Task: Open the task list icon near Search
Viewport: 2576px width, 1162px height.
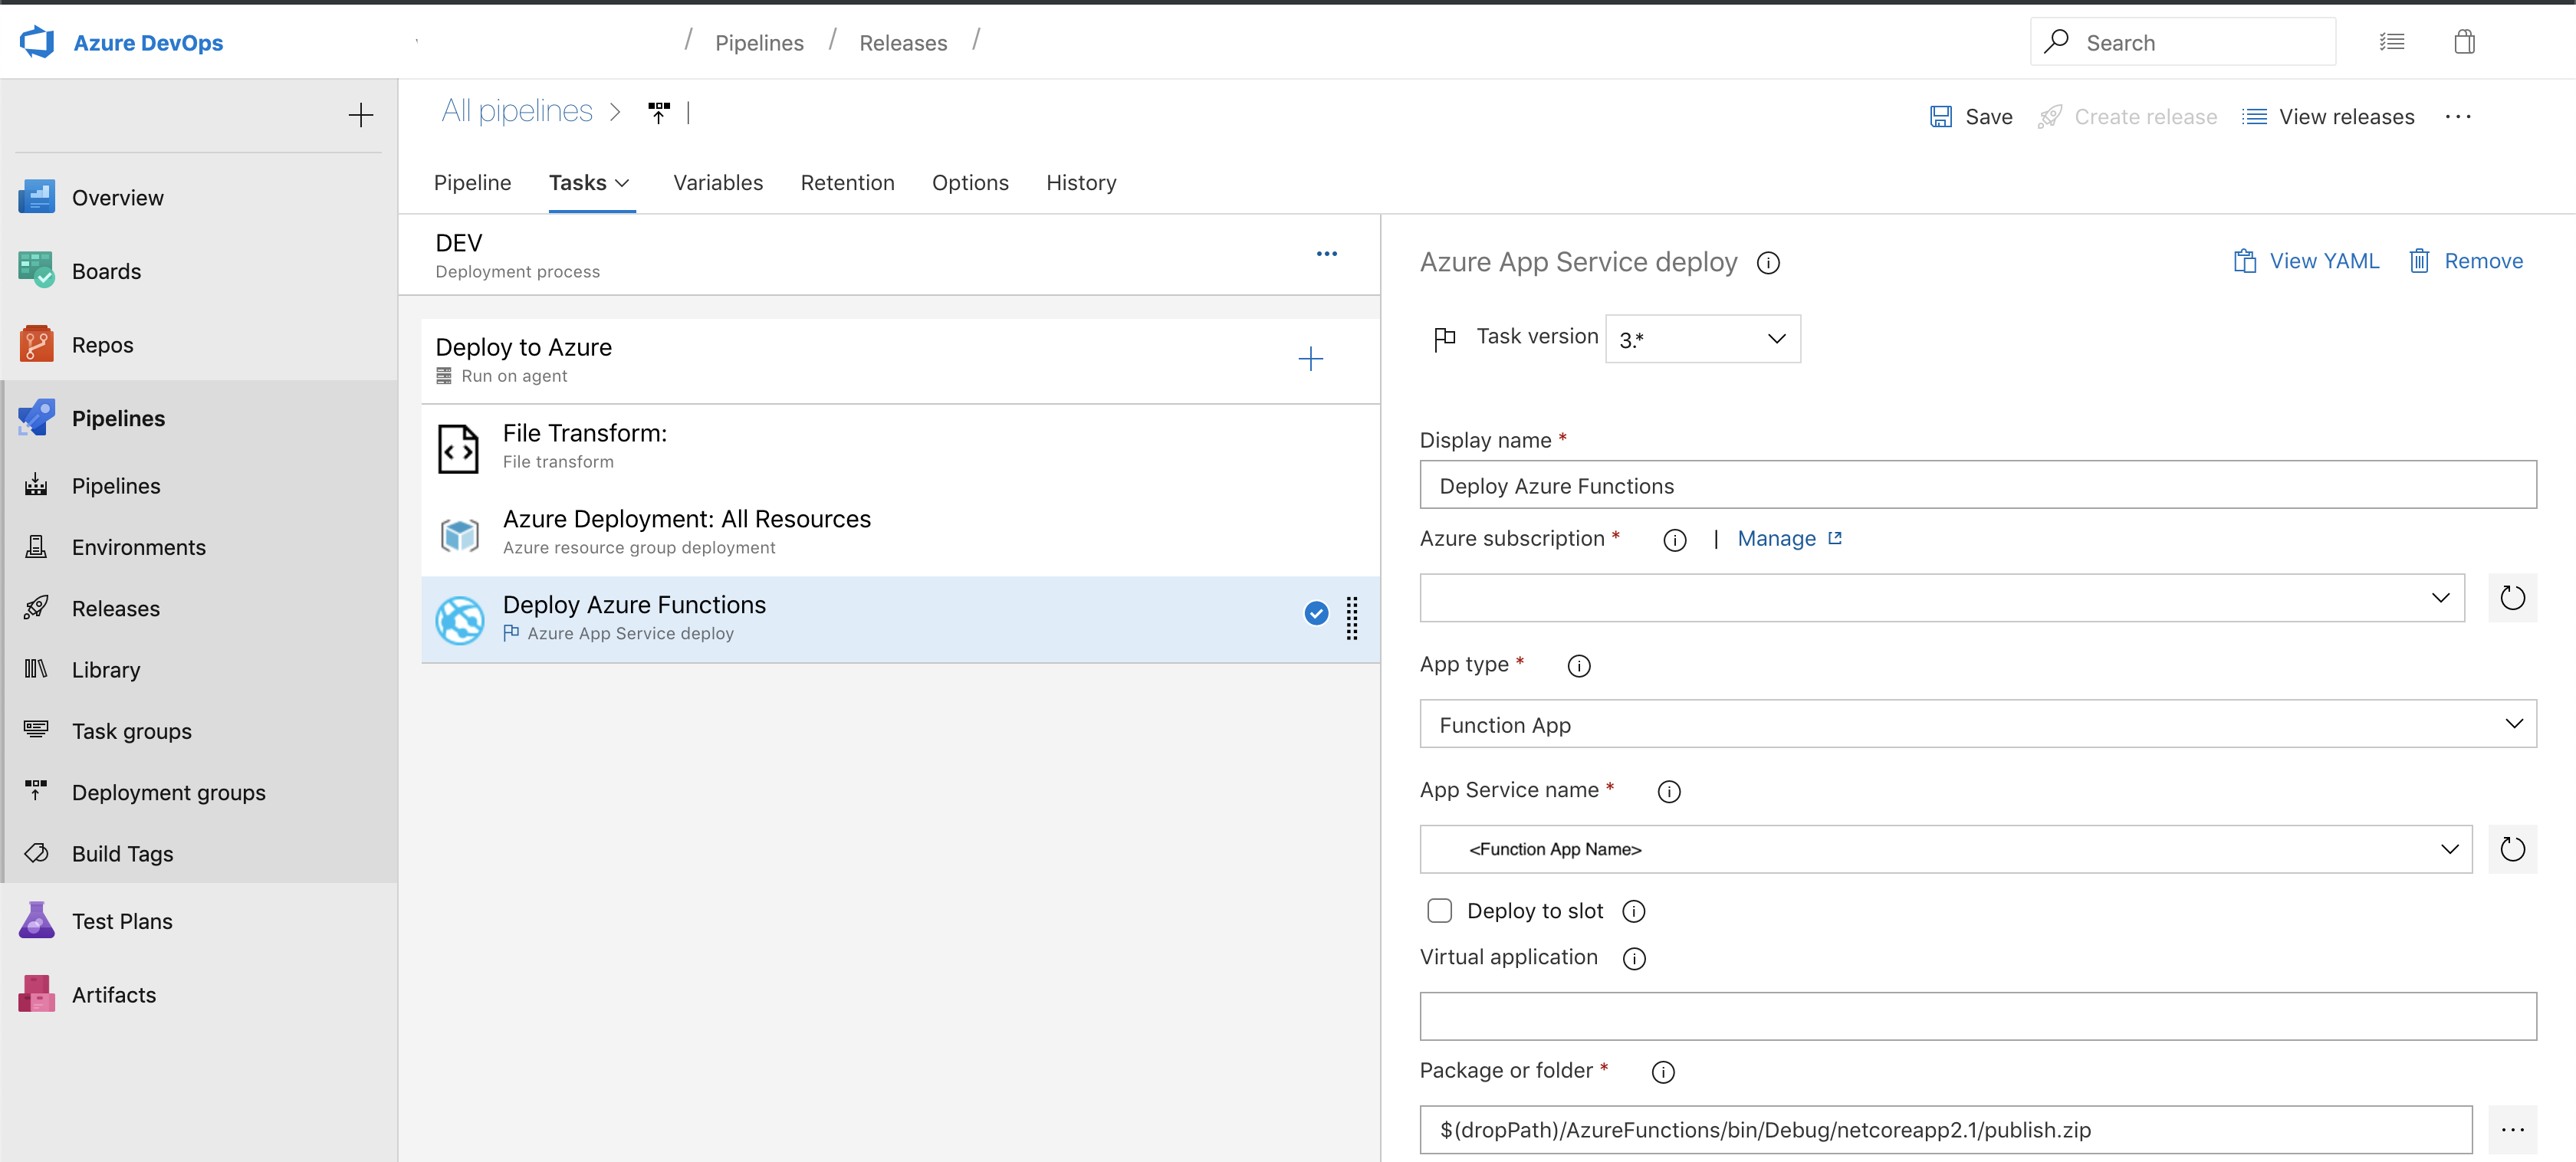Action: coord(2392,42)
